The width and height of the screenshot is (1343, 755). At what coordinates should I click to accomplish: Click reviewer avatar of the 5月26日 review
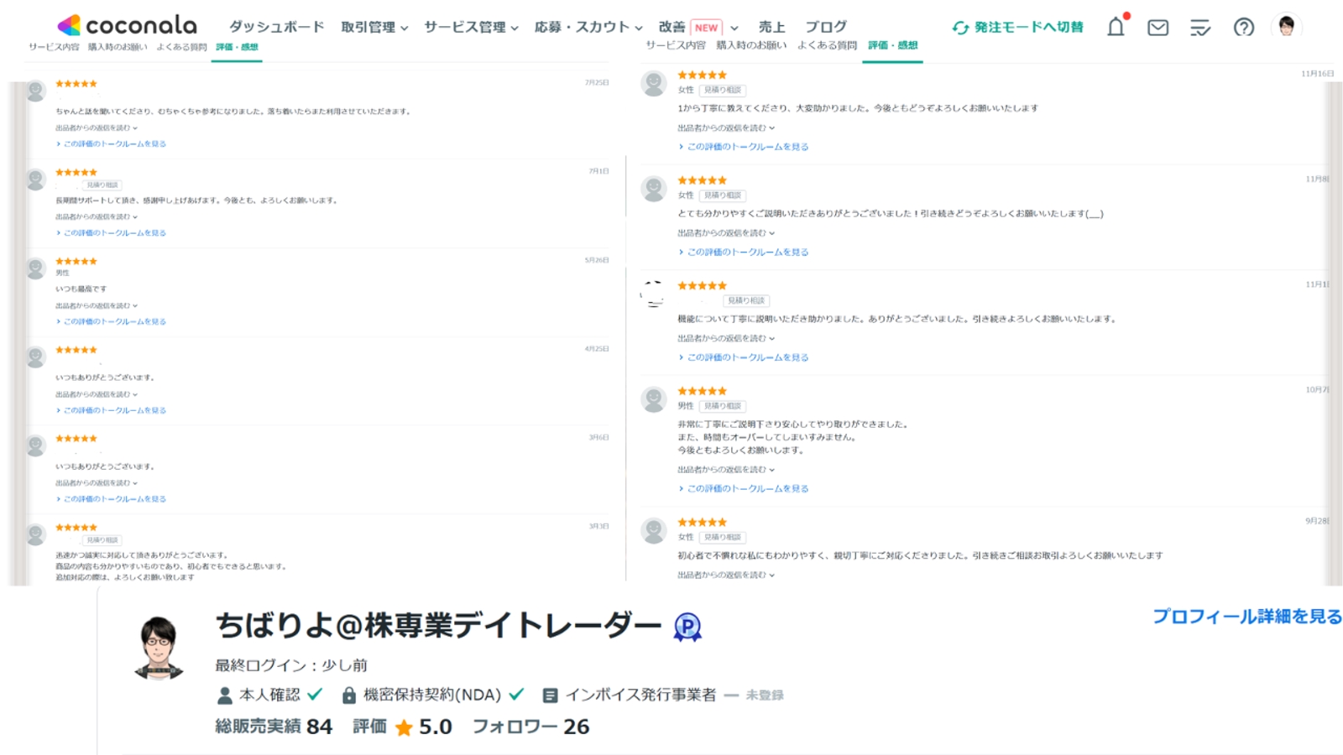(35, 268)
